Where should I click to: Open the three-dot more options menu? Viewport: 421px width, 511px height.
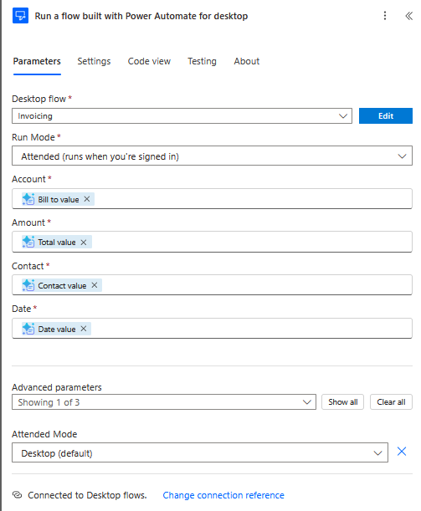385,16
